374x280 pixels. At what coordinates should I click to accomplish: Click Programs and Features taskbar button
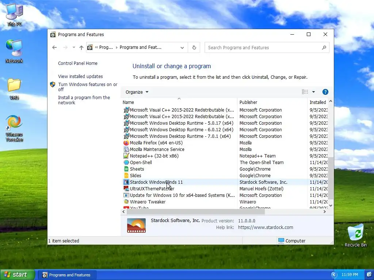coord(66,275)
